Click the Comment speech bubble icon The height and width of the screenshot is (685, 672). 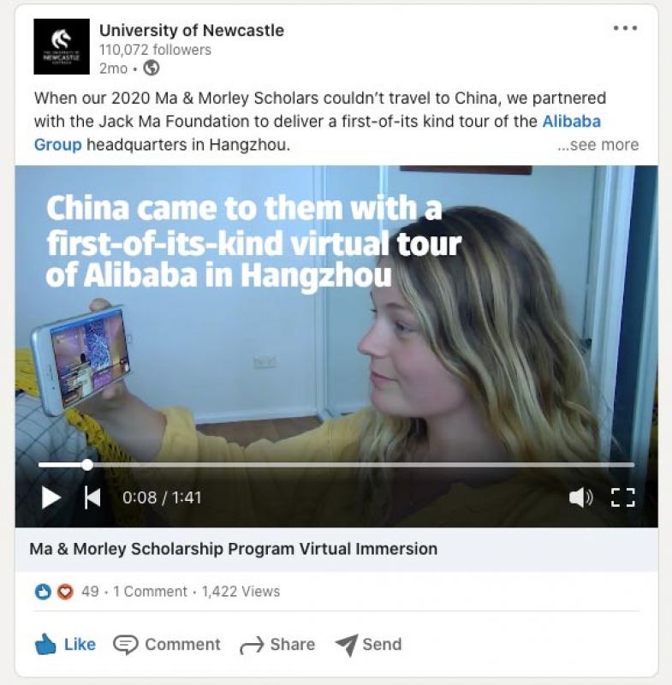[x=125, y=645]
